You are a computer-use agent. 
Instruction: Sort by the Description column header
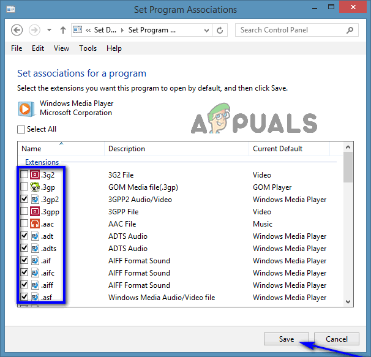point(176,149)
